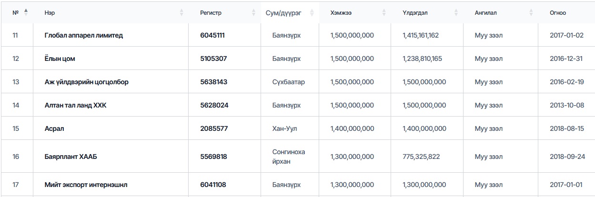Open Ёлын цом company name

[60, 59]
